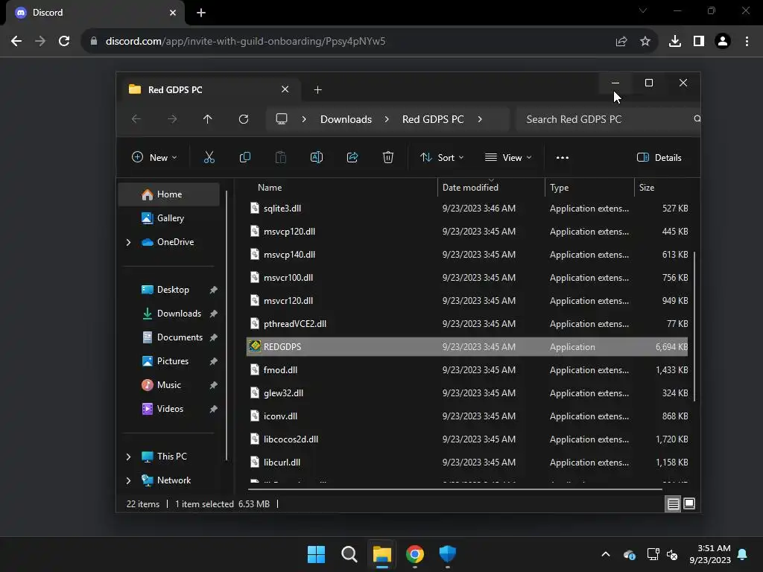Screen dimensions: 763x572
Task: Bookmark this Discord page with star
Action: 645,42
